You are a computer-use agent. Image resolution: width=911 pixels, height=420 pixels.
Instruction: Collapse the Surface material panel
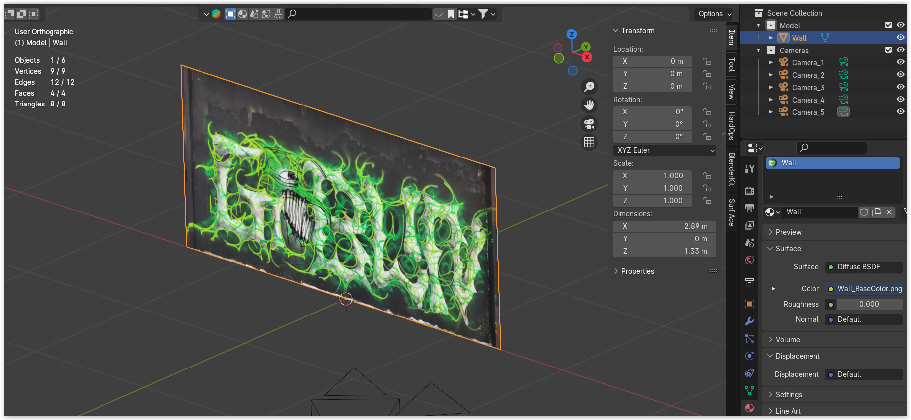[x=771, y=249]
